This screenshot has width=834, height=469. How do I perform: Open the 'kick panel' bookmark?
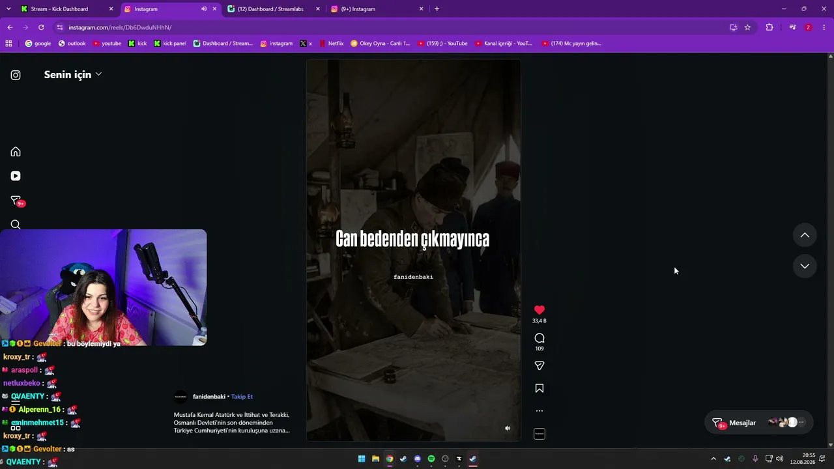pos(170,44)
